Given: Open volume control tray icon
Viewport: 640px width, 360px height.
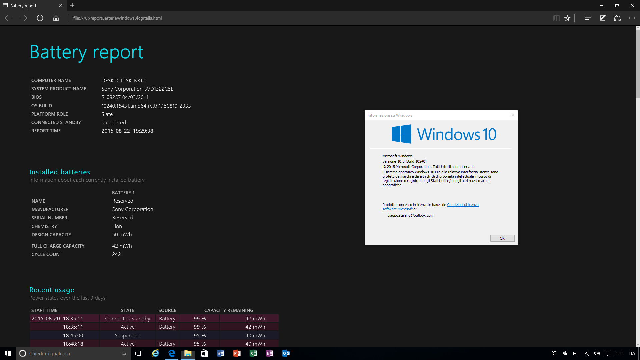Looking at the screenshot, I should coord(597,353).
